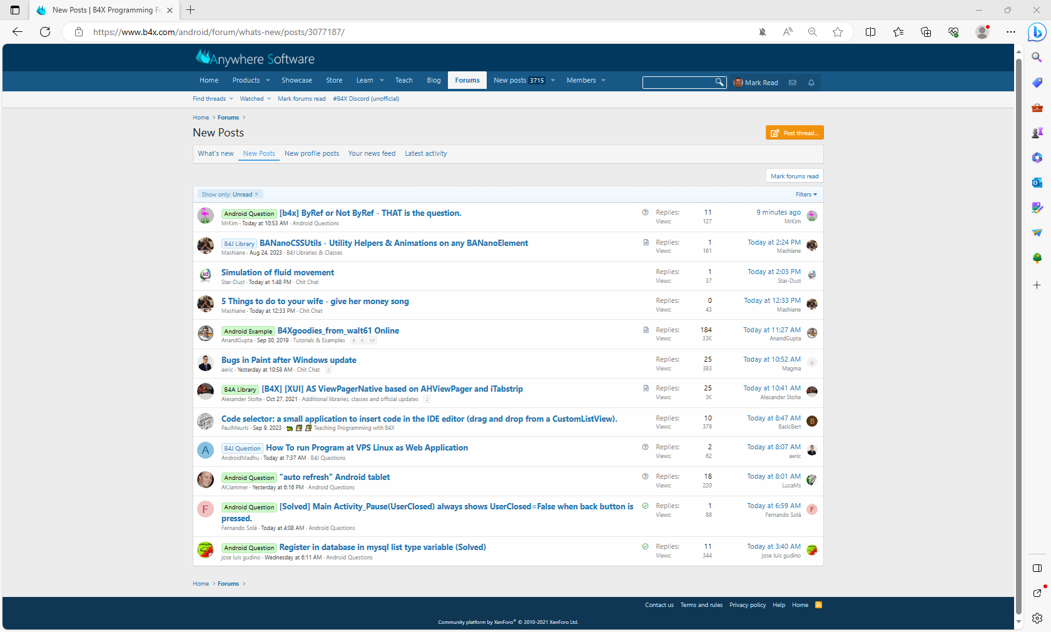
Task: Open the browser Settings and more menu
Action: 1011,32
